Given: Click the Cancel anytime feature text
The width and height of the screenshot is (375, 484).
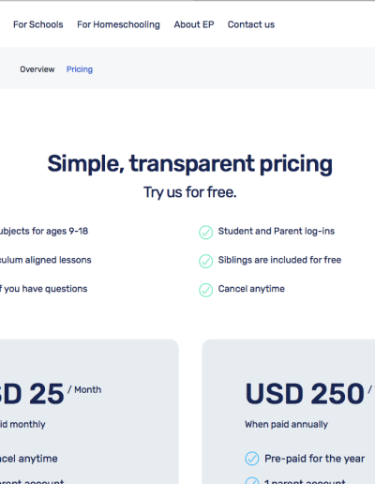Looking at the screenshot, I should (x=251, y=289).
